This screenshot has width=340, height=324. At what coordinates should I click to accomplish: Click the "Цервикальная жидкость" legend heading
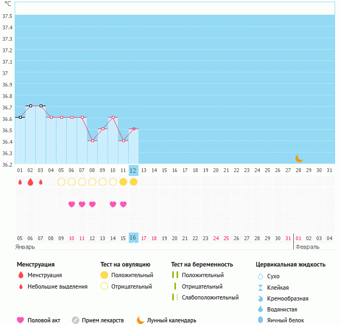[x=291, y=265]
